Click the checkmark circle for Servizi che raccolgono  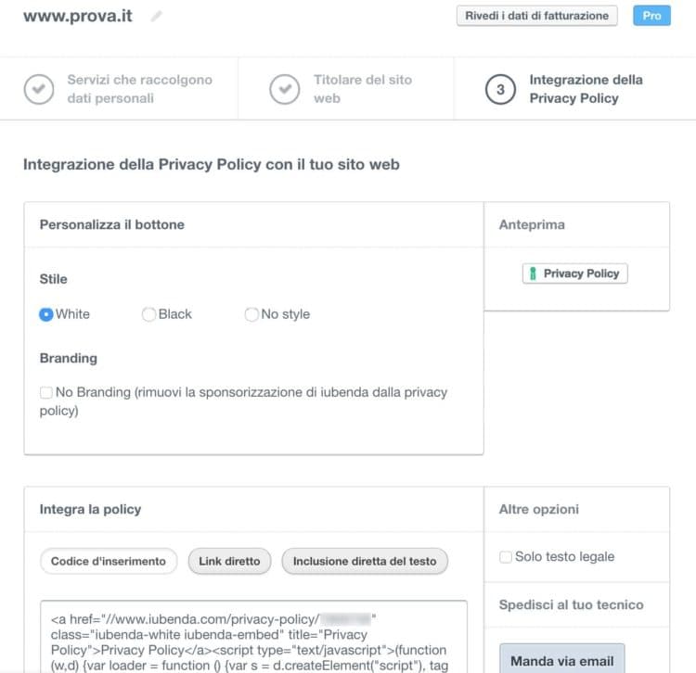click(x=39, y=89)
